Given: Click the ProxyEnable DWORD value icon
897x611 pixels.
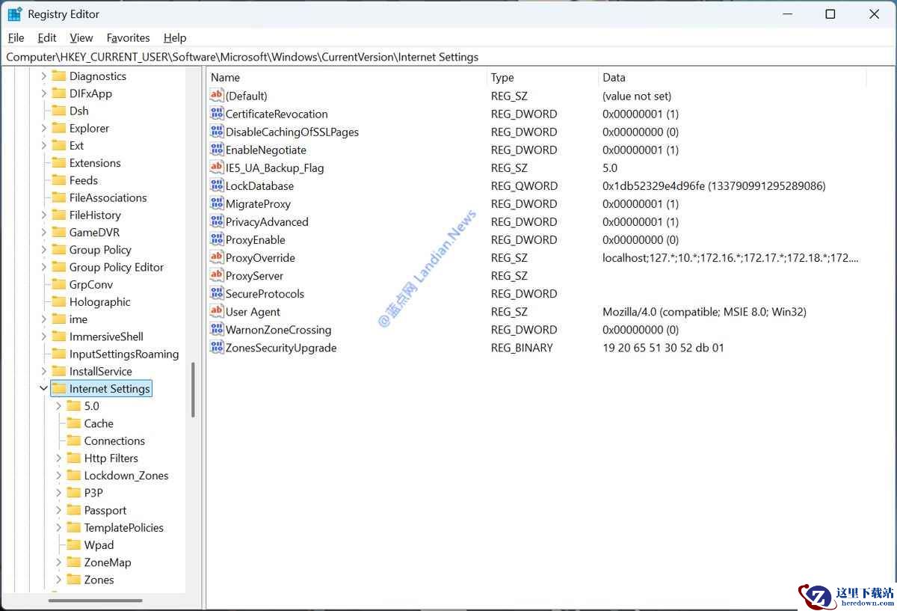Looking at the screenshot, I should click(x=217, y=240).
